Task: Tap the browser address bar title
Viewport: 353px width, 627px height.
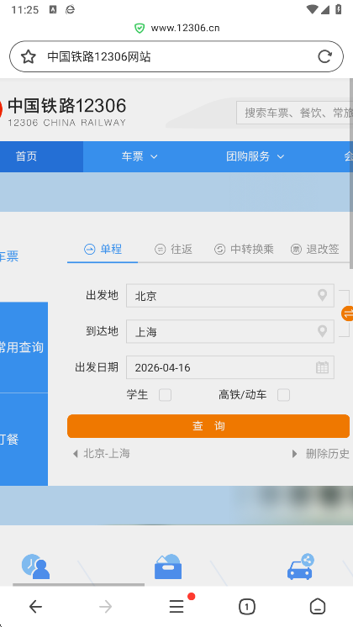Action: tap(99, 57)
